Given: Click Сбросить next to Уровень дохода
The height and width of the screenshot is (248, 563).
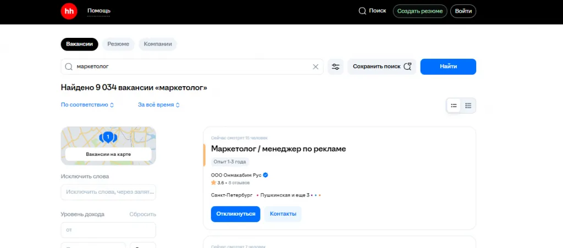Looking at the screenshot, I should pos(143,215).
